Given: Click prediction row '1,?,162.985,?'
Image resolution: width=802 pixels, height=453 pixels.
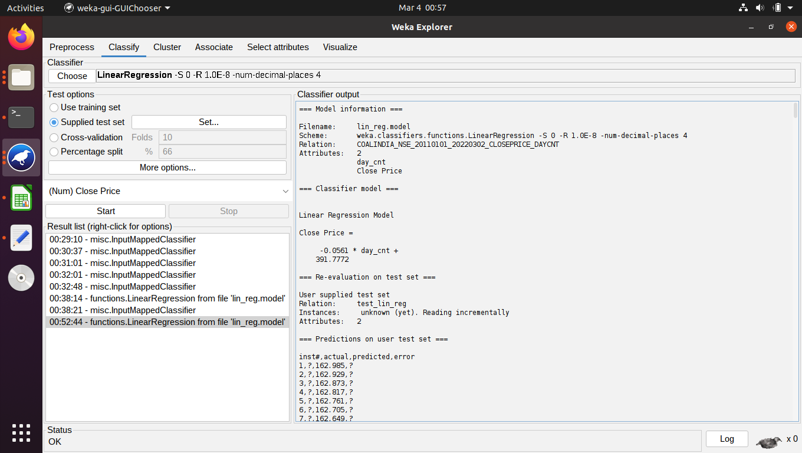Looking at the screenshot, I should pos(326,366).
